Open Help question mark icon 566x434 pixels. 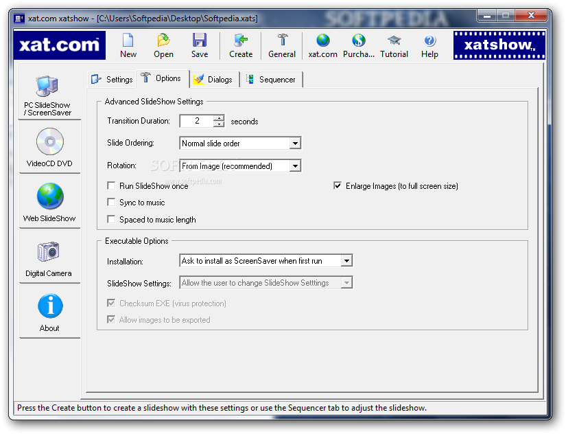[x=429, y=40]
